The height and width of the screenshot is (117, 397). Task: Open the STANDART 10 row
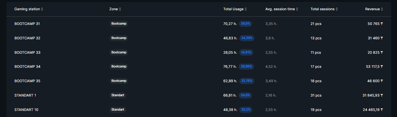click(198, 110)
